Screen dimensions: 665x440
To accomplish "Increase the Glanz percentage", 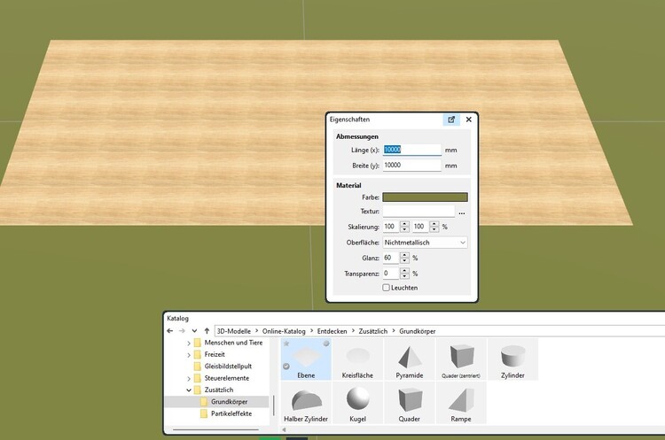I will (404, 255).
